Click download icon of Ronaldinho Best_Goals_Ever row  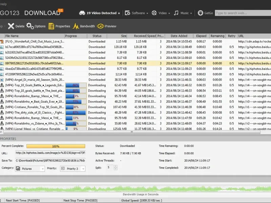click(x=2, y=101)
